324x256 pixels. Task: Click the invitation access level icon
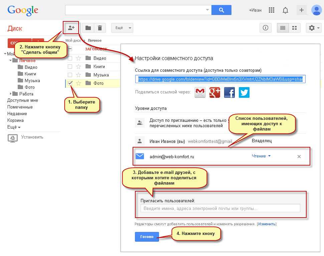140,122
